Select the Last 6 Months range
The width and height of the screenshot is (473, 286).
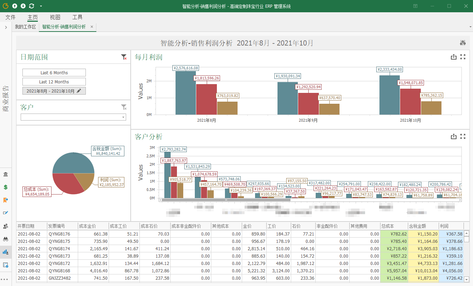[x=54, y=73]
